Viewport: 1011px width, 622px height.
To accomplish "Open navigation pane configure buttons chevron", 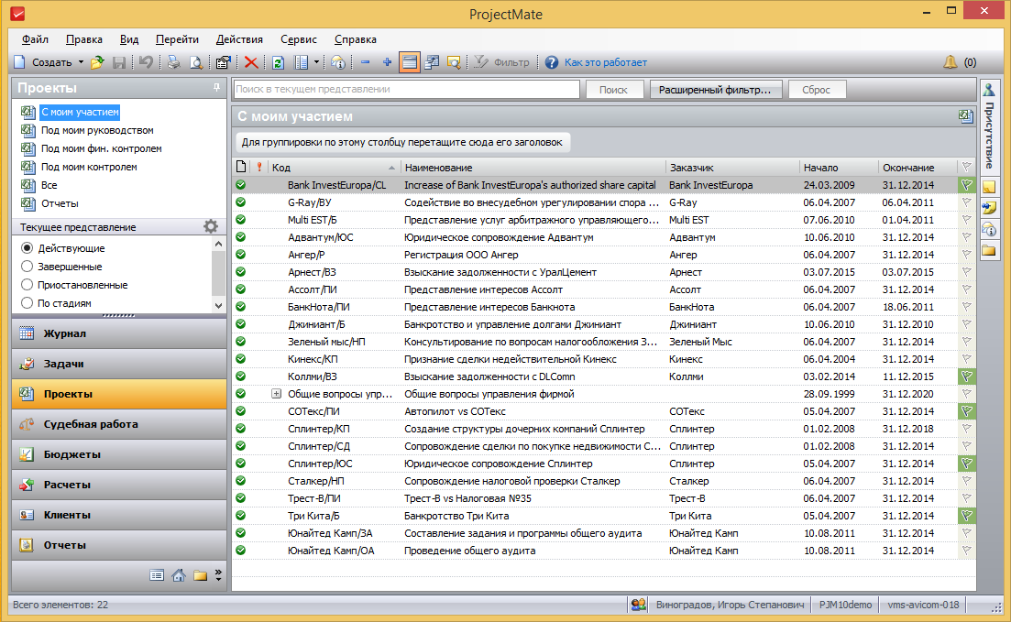I will 218,575.
